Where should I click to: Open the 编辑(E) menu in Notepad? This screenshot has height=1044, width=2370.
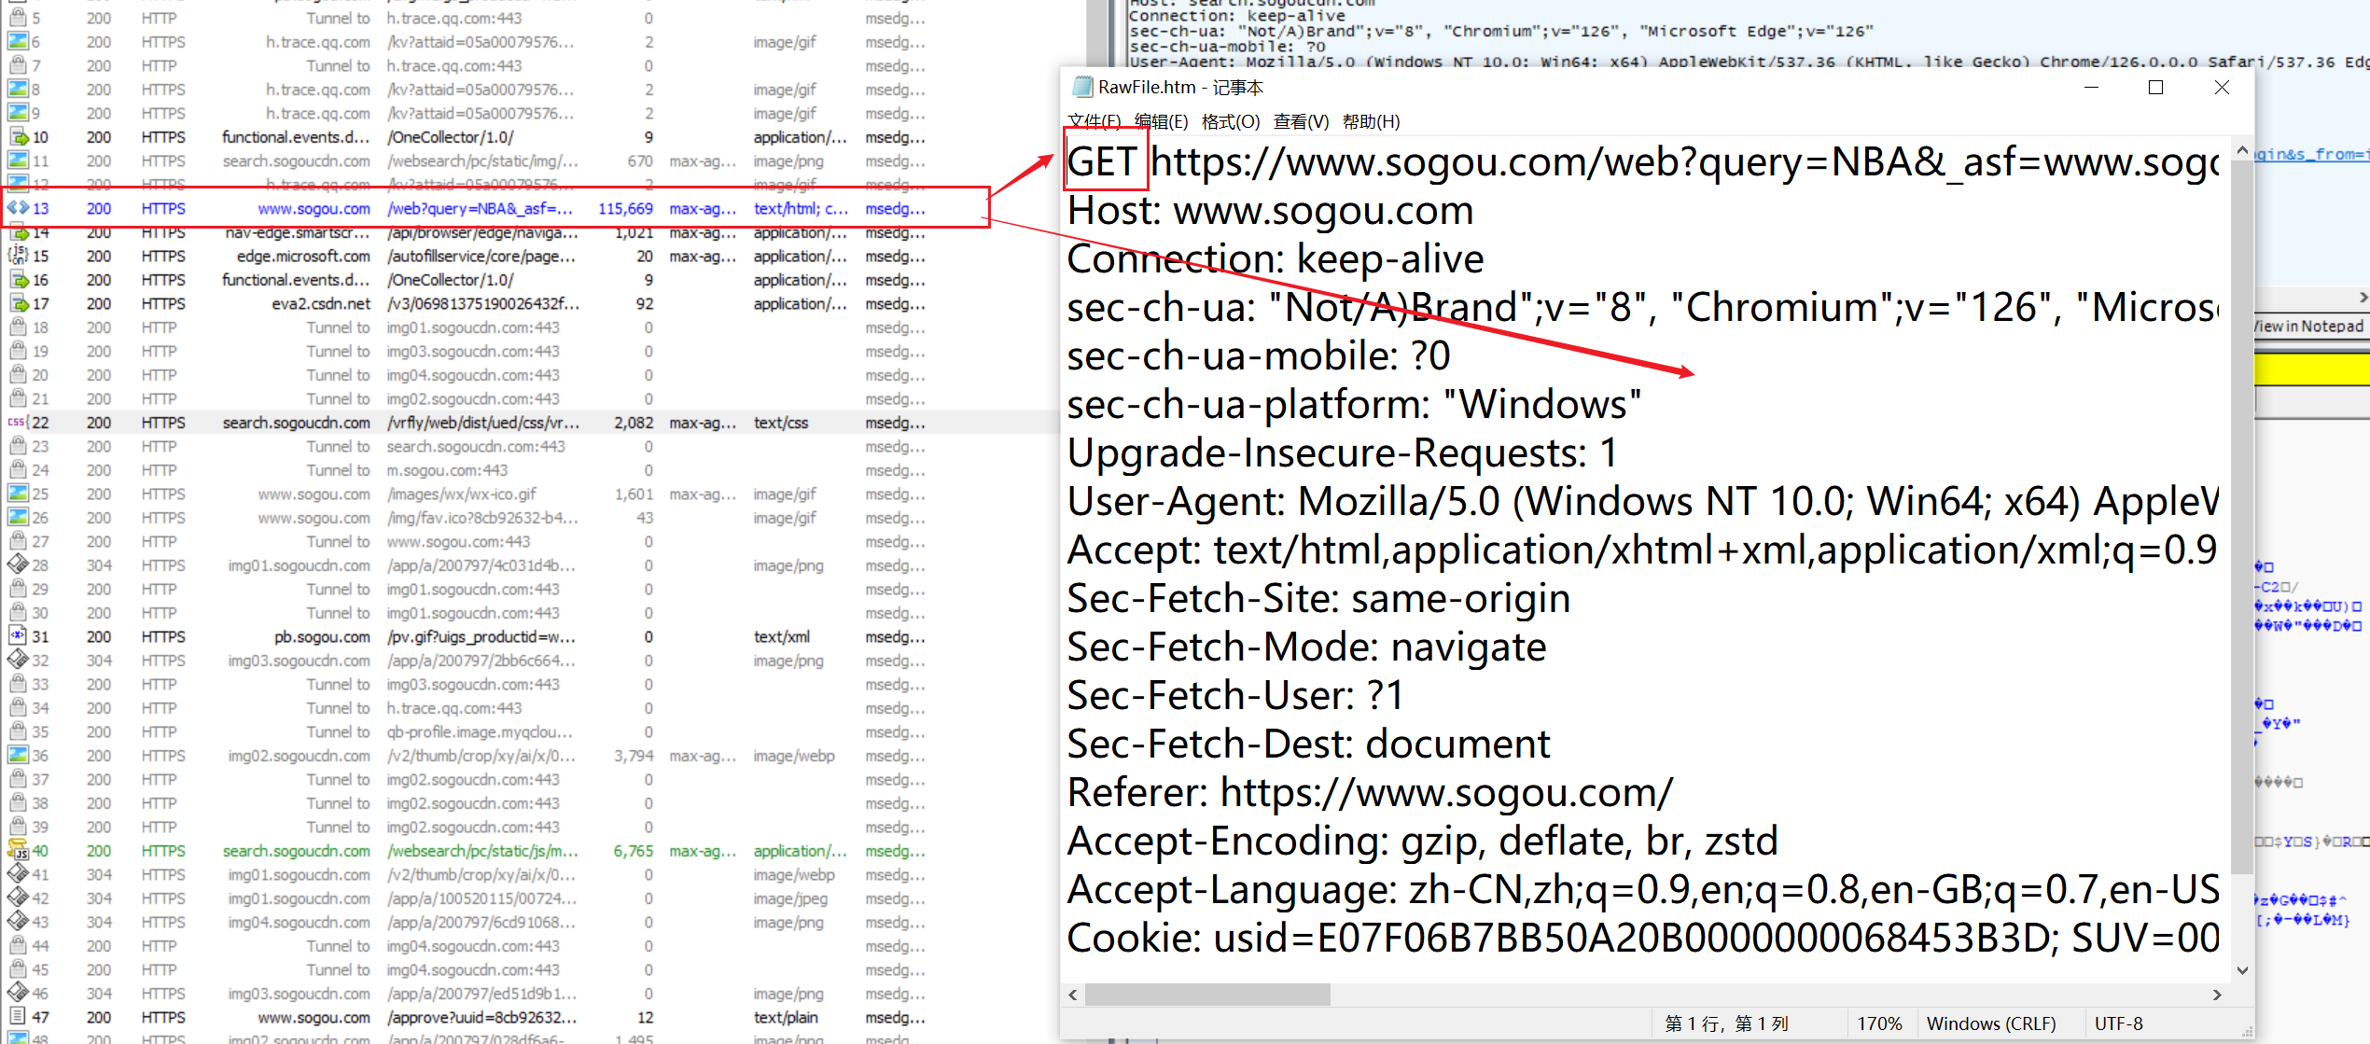click(x=1161, y=121)
